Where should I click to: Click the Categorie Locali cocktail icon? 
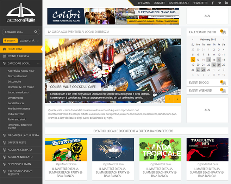coord(5,64)
